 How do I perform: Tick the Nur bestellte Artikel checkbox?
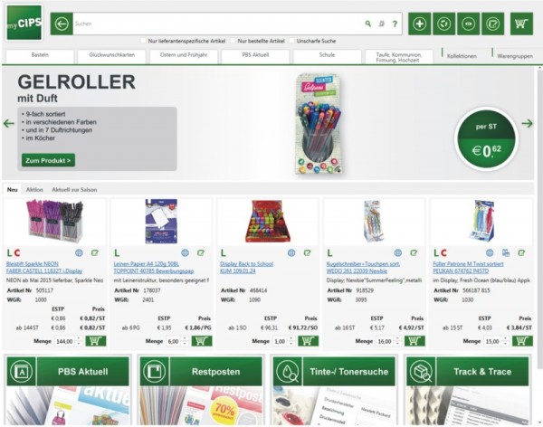click(233, 41)
